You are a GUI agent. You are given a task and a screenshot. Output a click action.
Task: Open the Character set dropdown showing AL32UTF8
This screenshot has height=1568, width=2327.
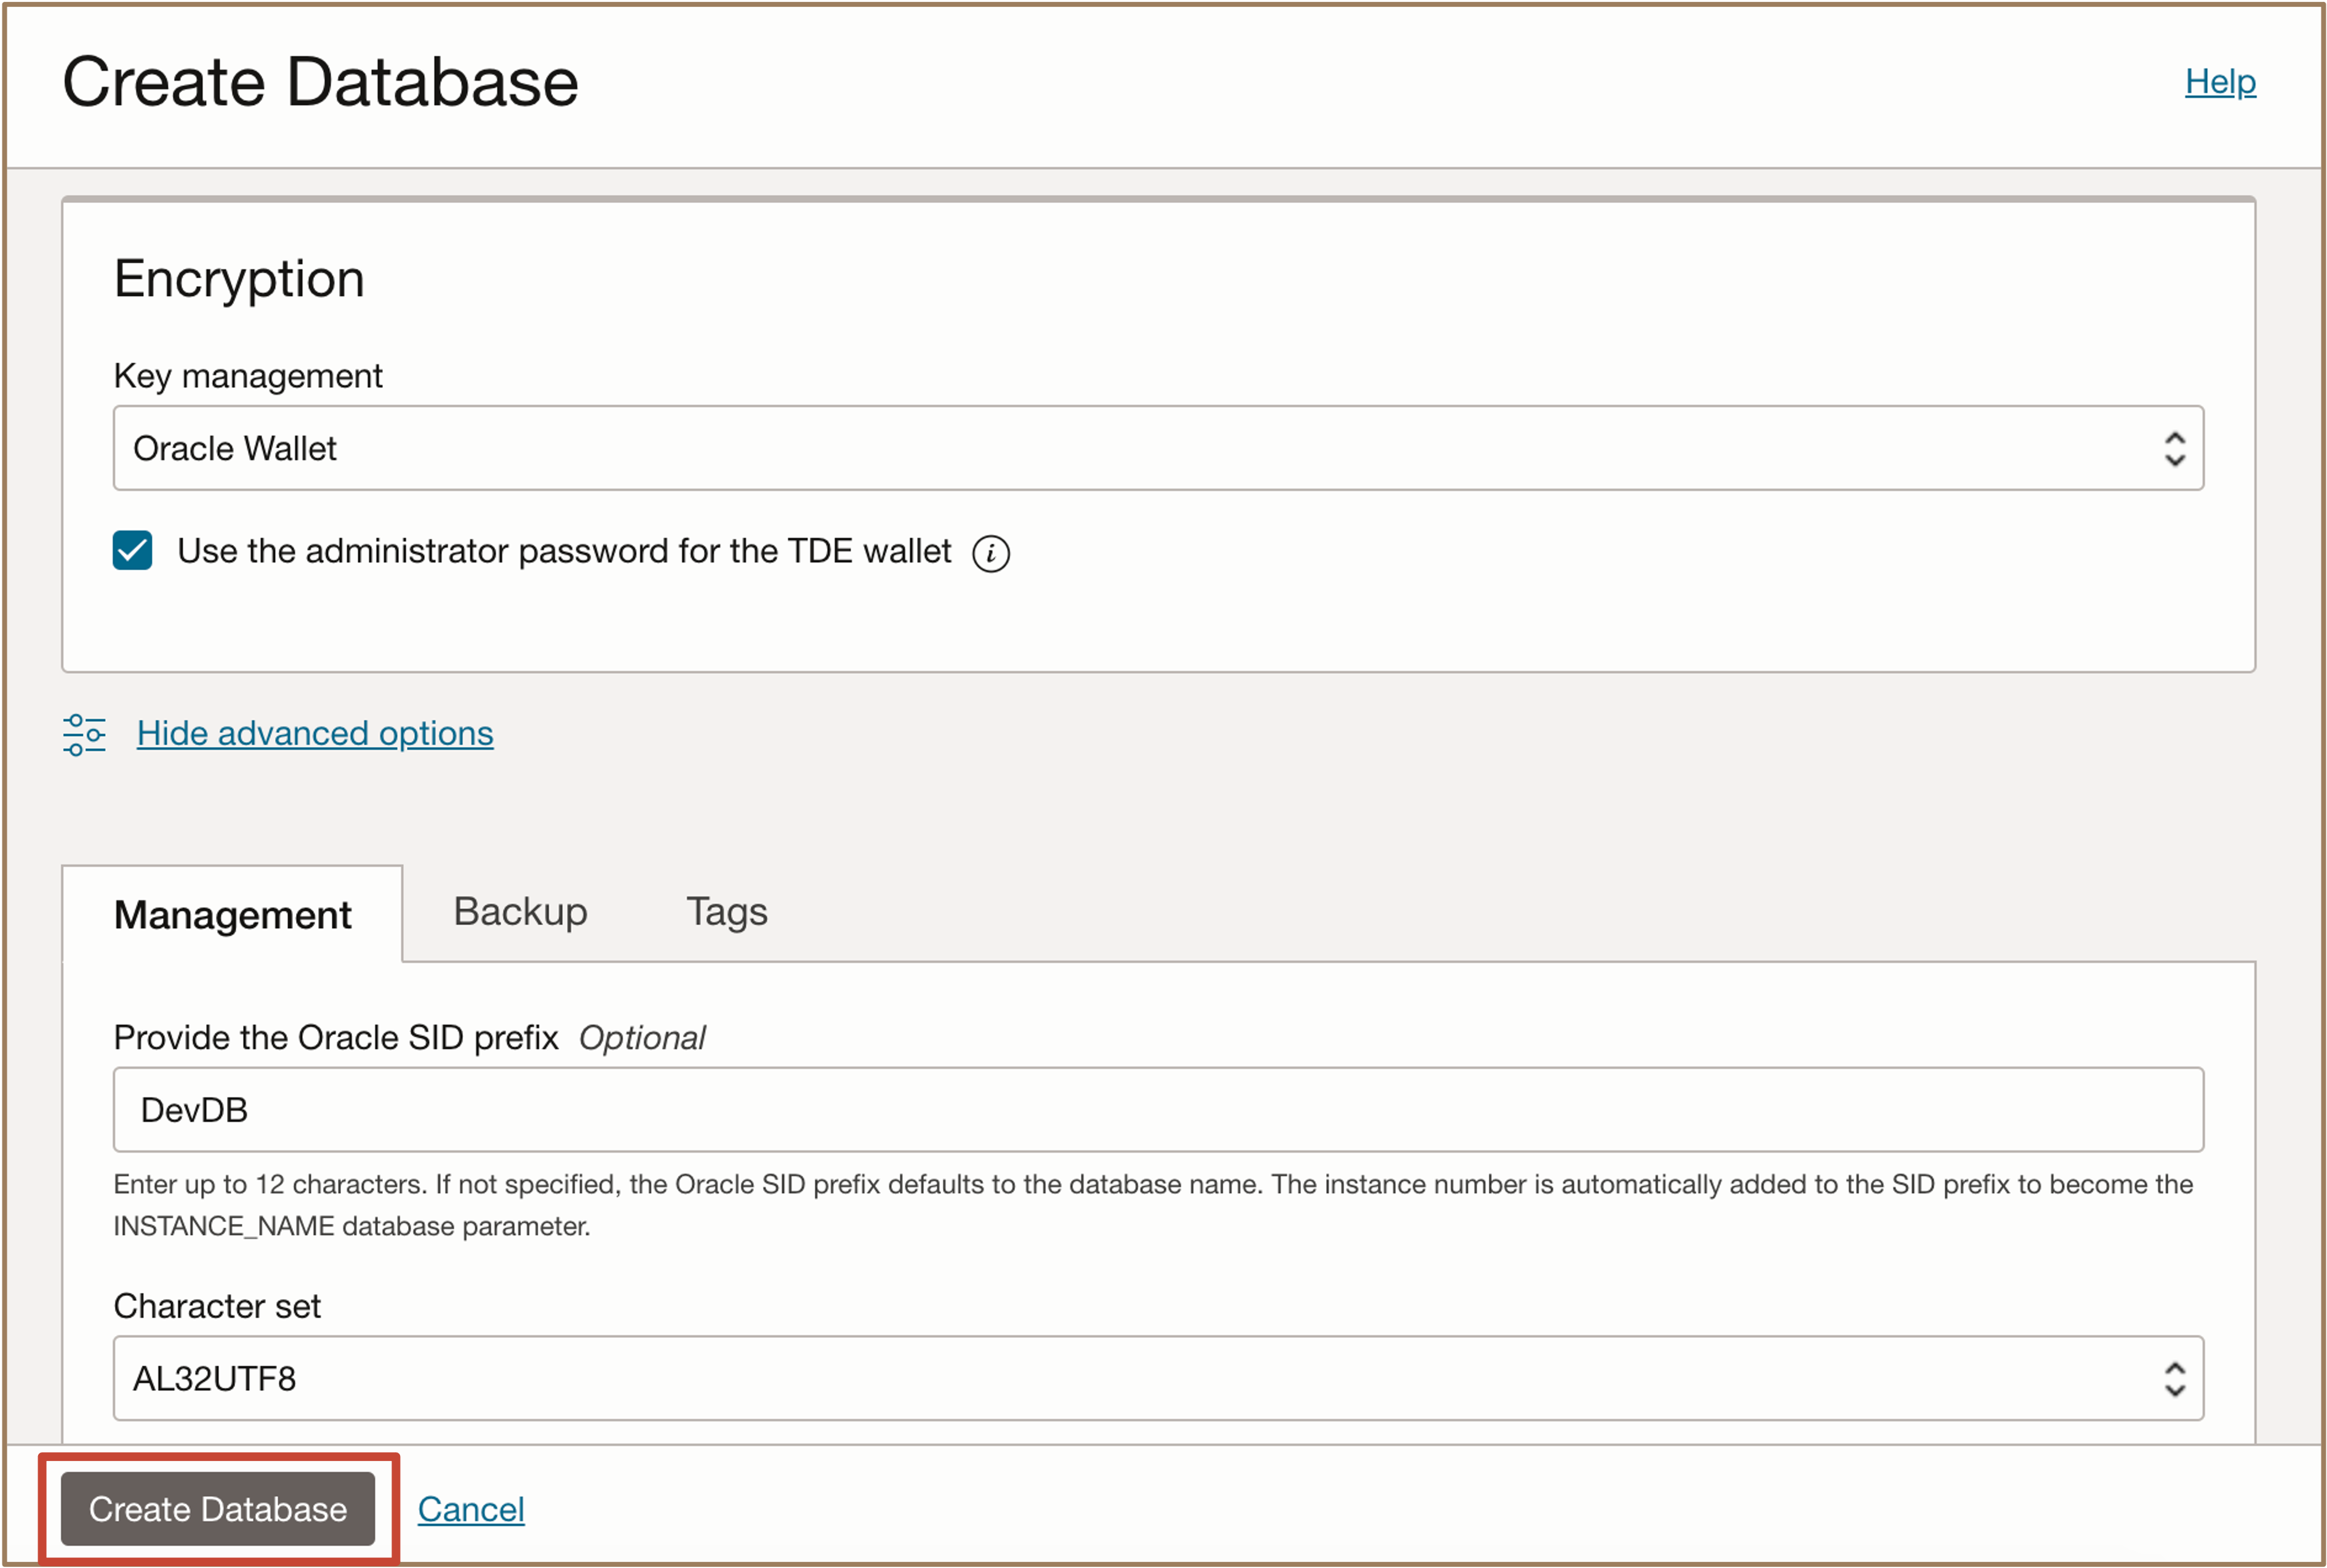click(x=1150, y=1379)
